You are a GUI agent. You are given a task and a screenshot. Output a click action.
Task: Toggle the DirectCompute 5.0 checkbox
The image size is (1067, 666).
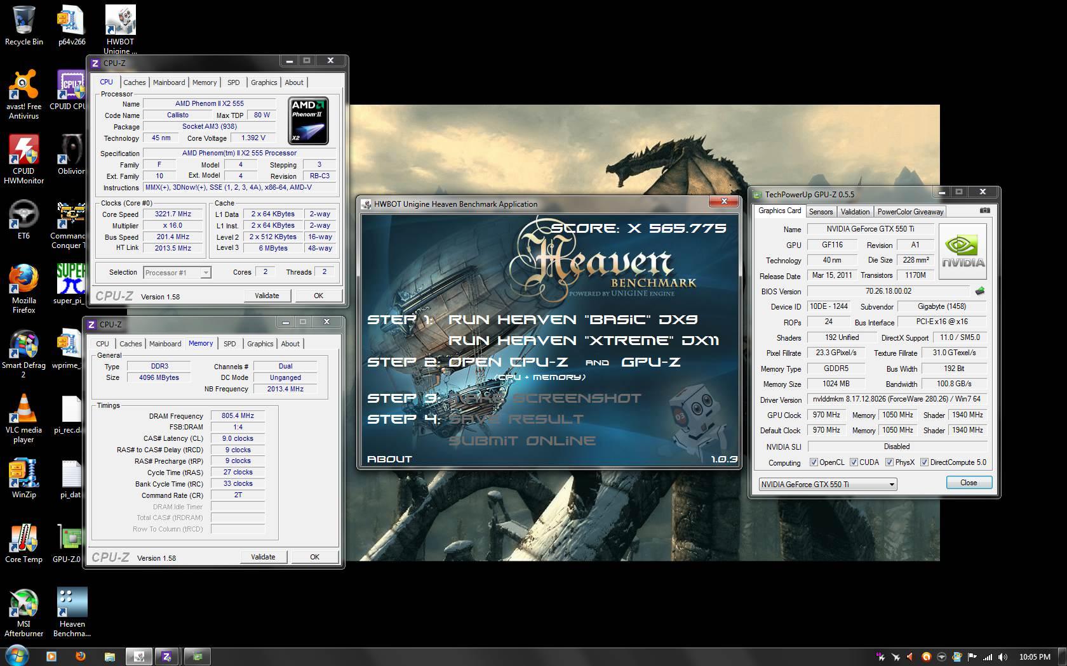(x=924, y=462)
